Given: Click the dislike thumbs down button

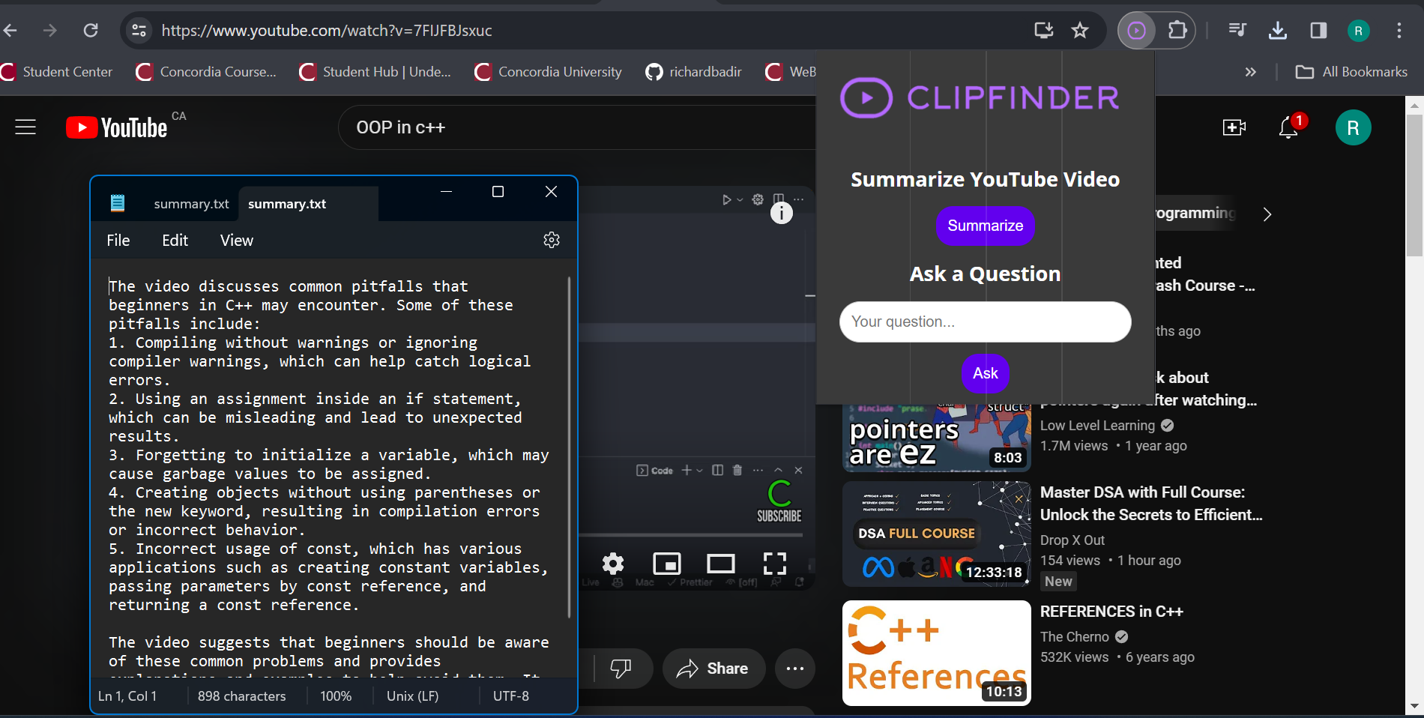Looking at the screenshot, I should coord(621,669).
